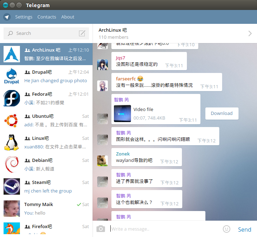
Task: Open the Ubuntu吧 chat
Action: [x=46, y=120]
